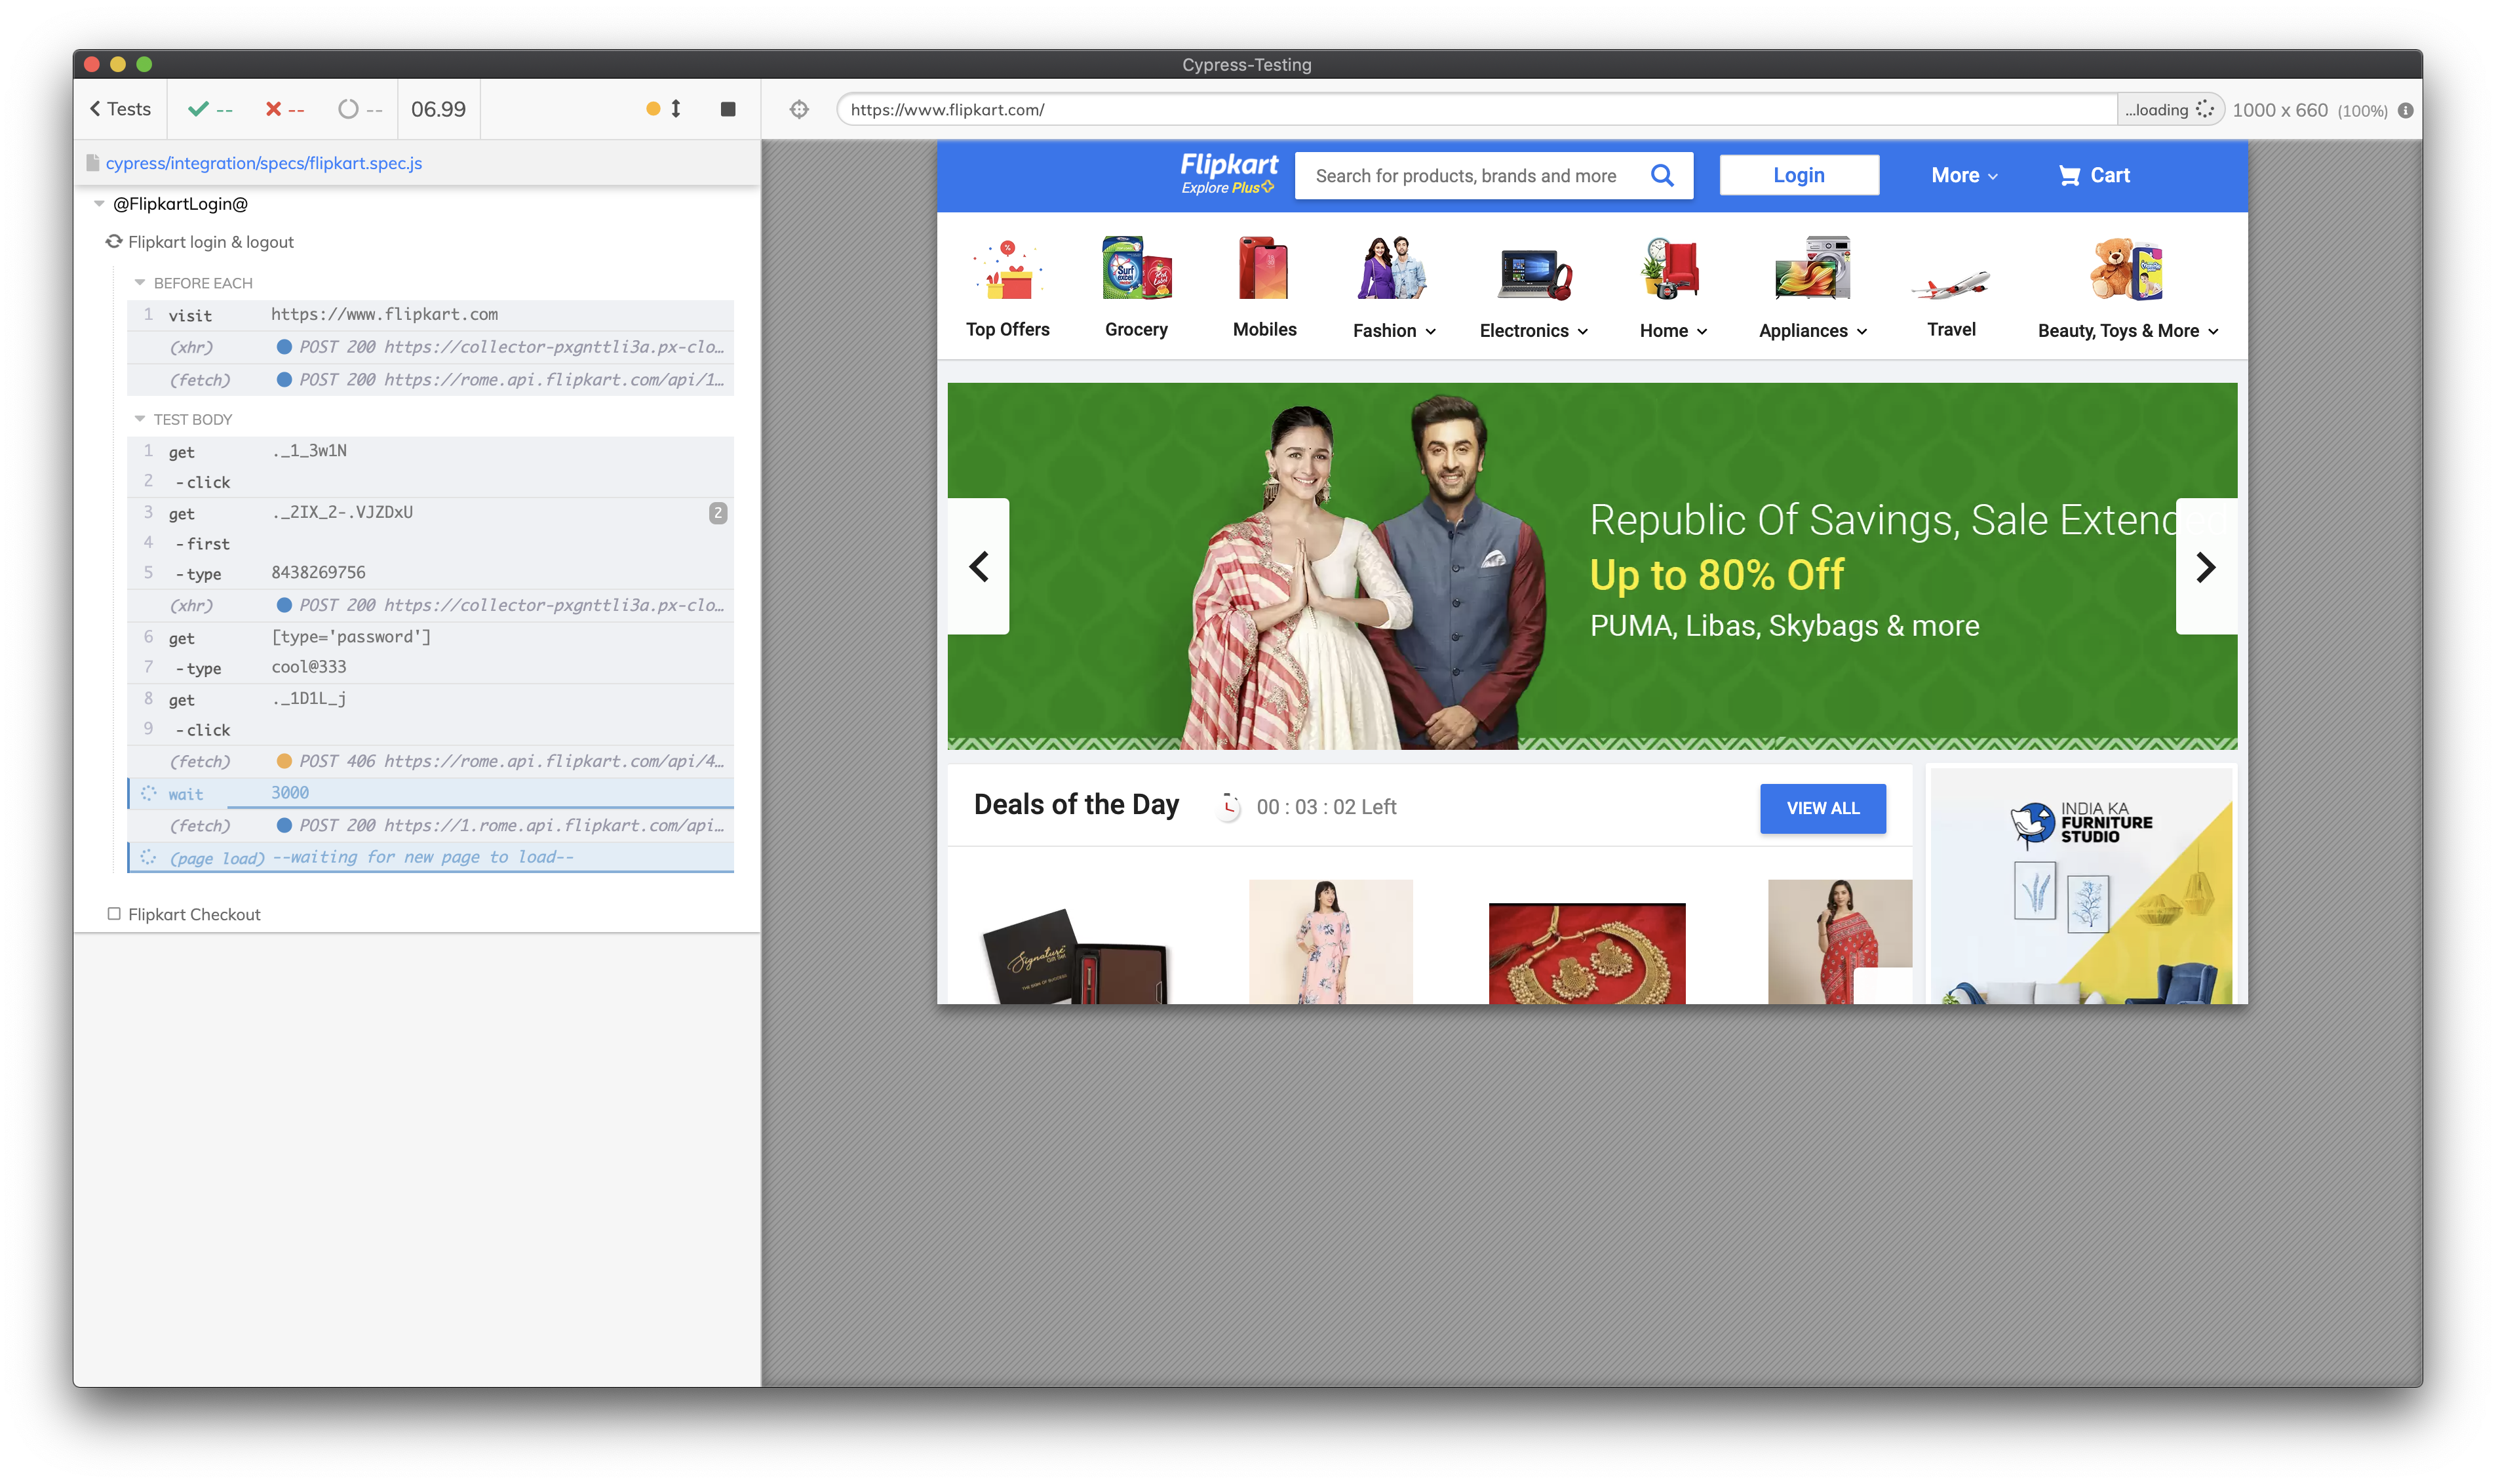2496x1484 pixels.
Task: Open the Furniture Studio ad
Action: [2081, 885]
